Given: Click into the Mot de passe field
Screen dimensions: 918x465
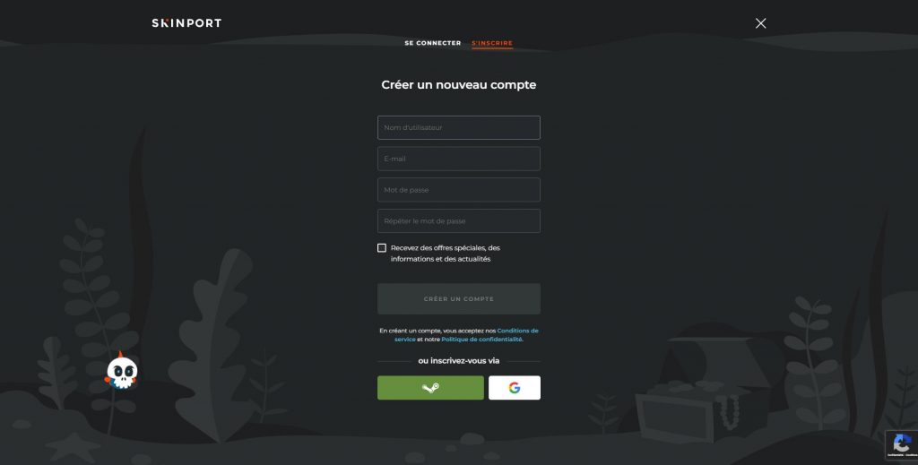Looking at the screenshot, I should (x=458, y=190).
